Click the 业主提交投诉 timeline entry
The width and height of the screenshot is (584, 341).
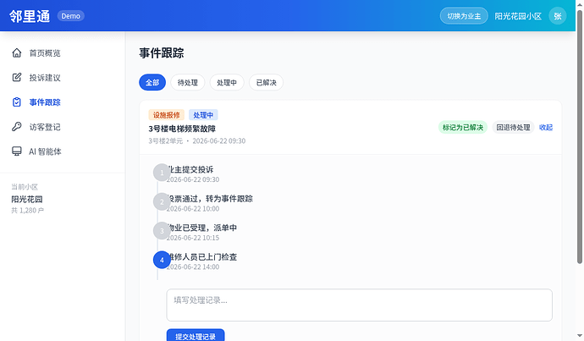[x=190, y=169]
